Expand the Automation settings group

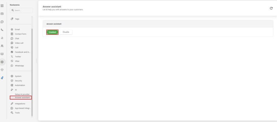click(x=20, y=85)
